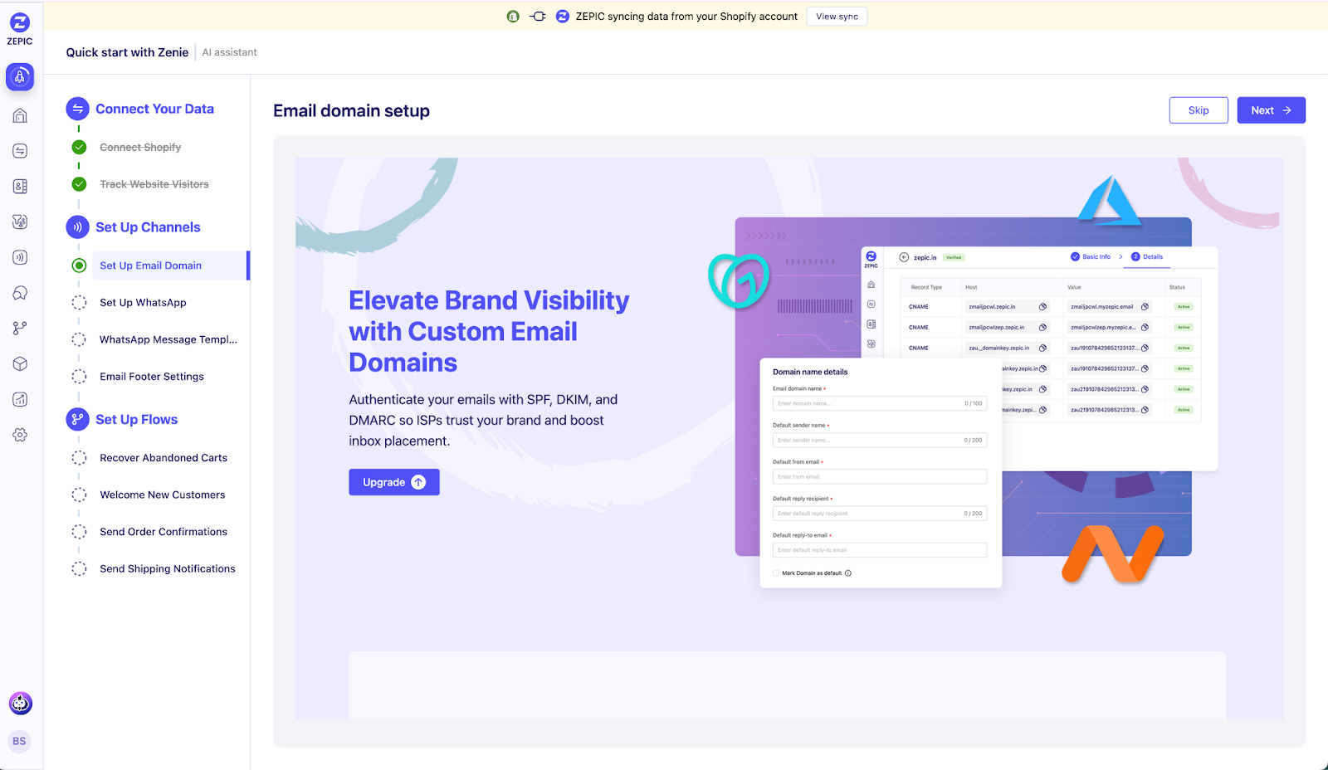
Task: Click the Set Up Channels heading
Action: click(148, 227)
